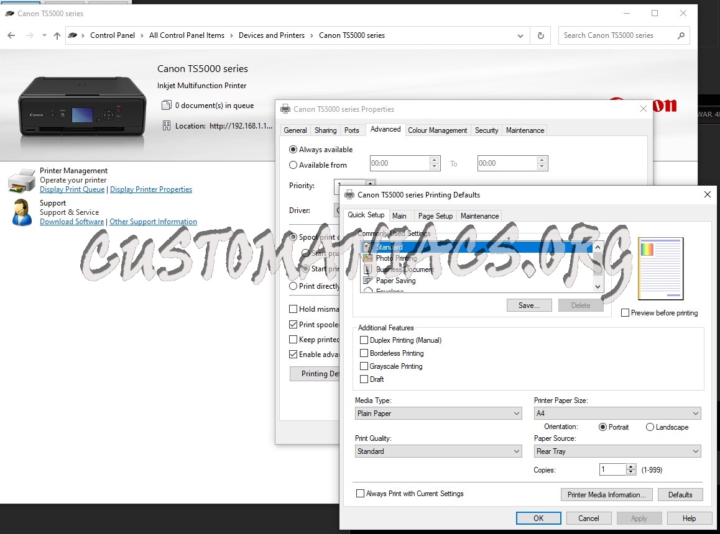Click the Up arrow navigation icon
Viewport: 720px width, 534px height.
click(57, 35)
